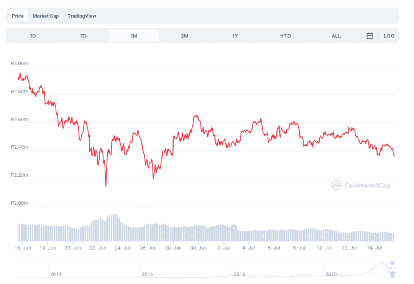
Task: Click the price line's lowest dip near 22 Jun
Action: [x=106, y=186]
